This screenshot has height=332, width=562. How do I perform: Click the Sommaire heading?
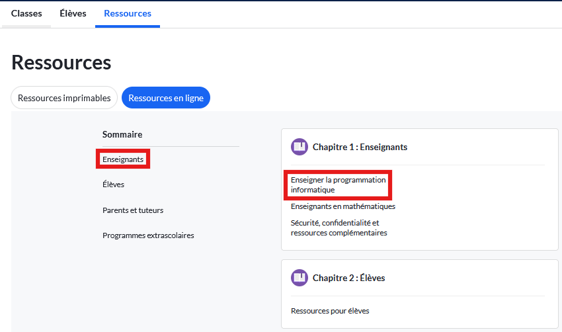(x=122, y=134)
